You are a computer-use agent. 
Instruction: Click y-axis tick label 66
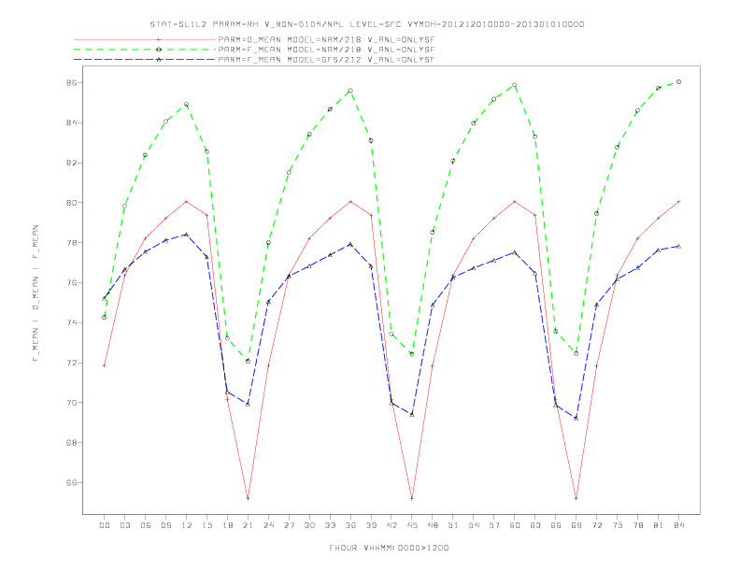click(71, 483)
